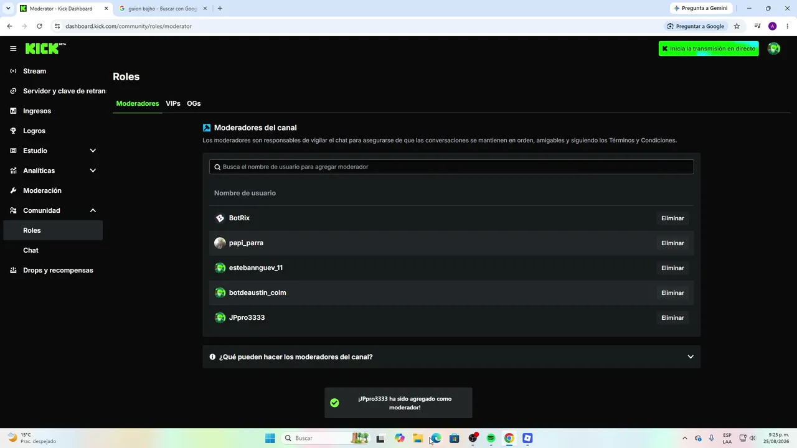Open the Windows Start menu

[270, 438]
